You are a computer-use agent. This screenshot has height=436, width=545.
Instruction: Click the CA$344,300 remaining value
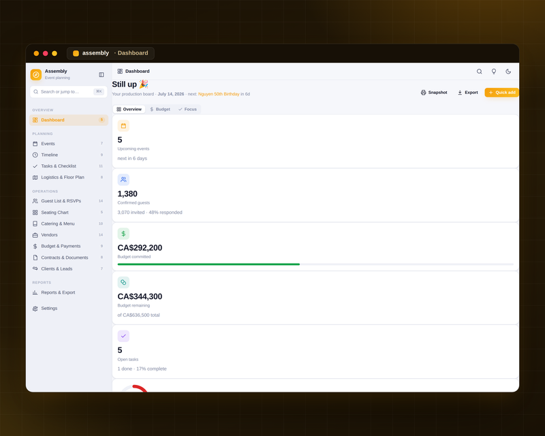click(x=140, y=296)
